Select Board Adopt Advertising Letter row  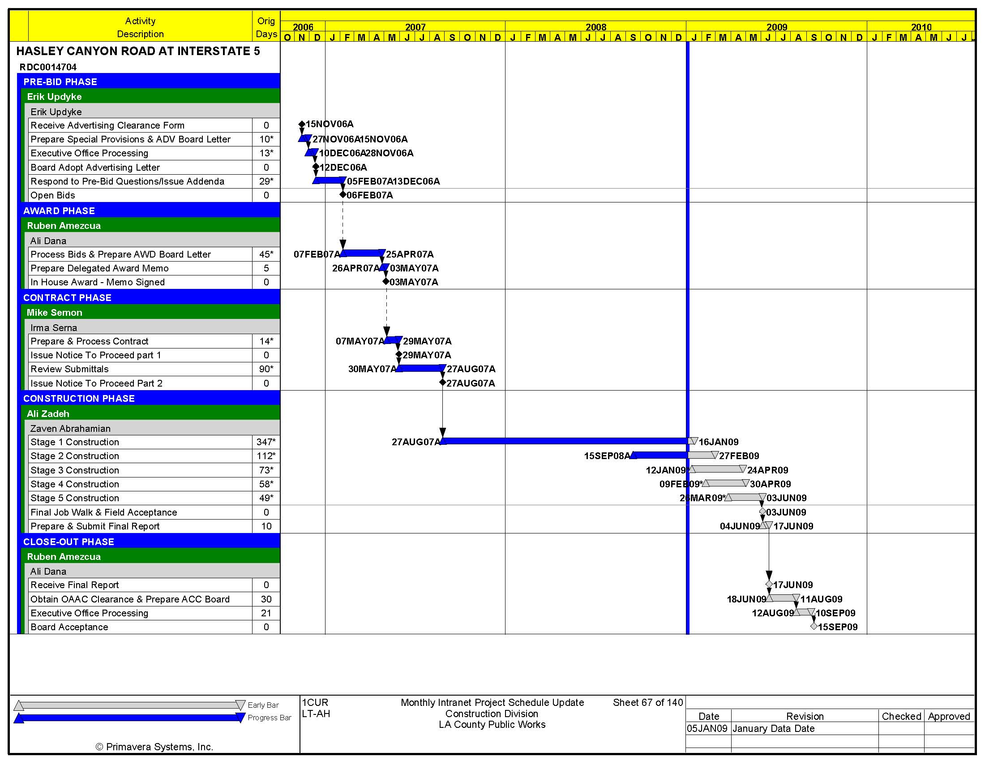pyautogui.click(x=154, y=168)
